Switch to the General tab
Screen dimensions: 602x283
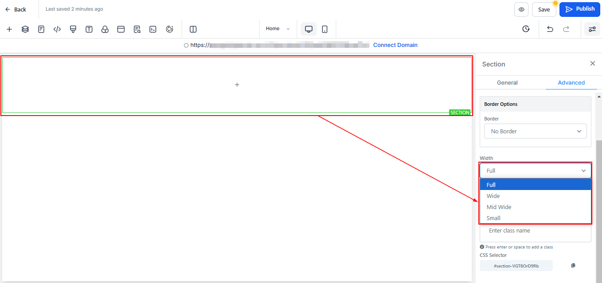point(507,83)
